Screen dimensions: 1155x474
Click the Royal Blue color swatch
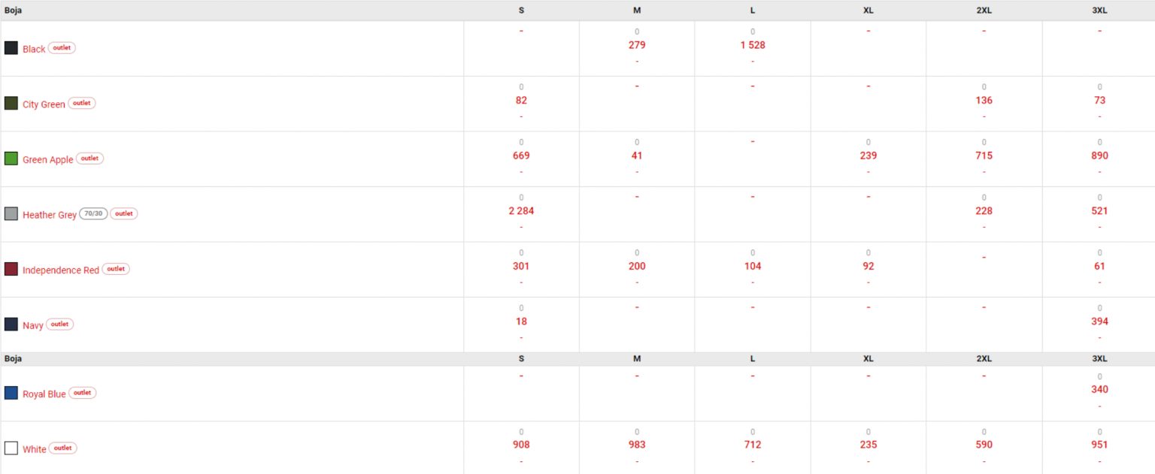tap(11, 393)
